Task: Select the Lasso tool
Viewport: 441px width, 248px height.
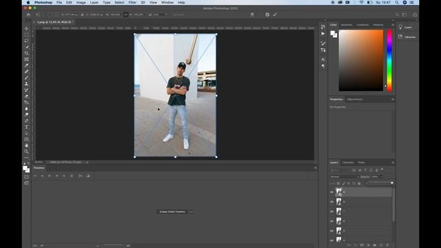Action: click(x=26, y=41)
